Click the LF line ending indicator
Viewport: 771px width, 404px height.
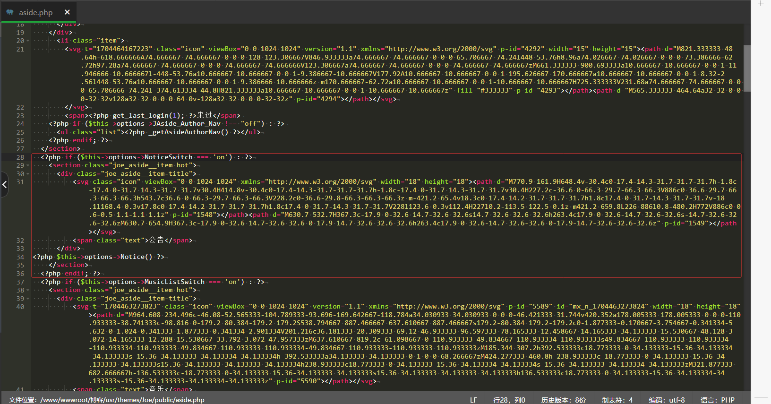pyautogui.click(x=473, y=400)
